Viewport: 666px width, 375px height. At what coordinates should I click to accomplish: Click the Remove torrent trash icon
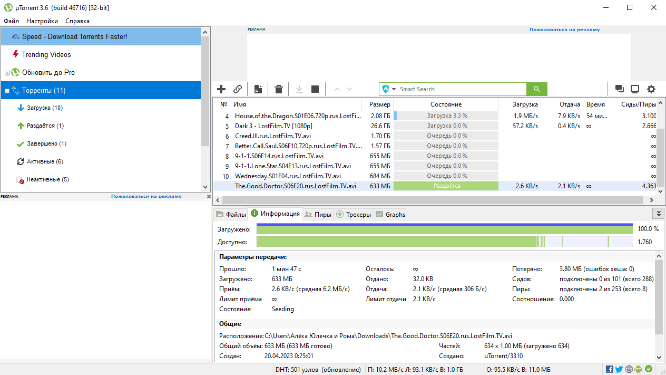279,89
